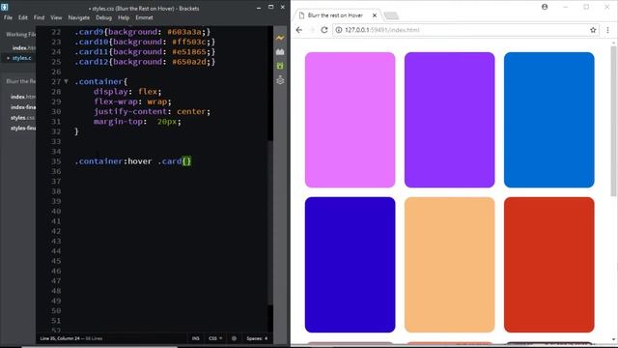The image size is (618, 348).
Task: Click the layers-style icon in the Brackets sidebar
Action: coord(280,80)
